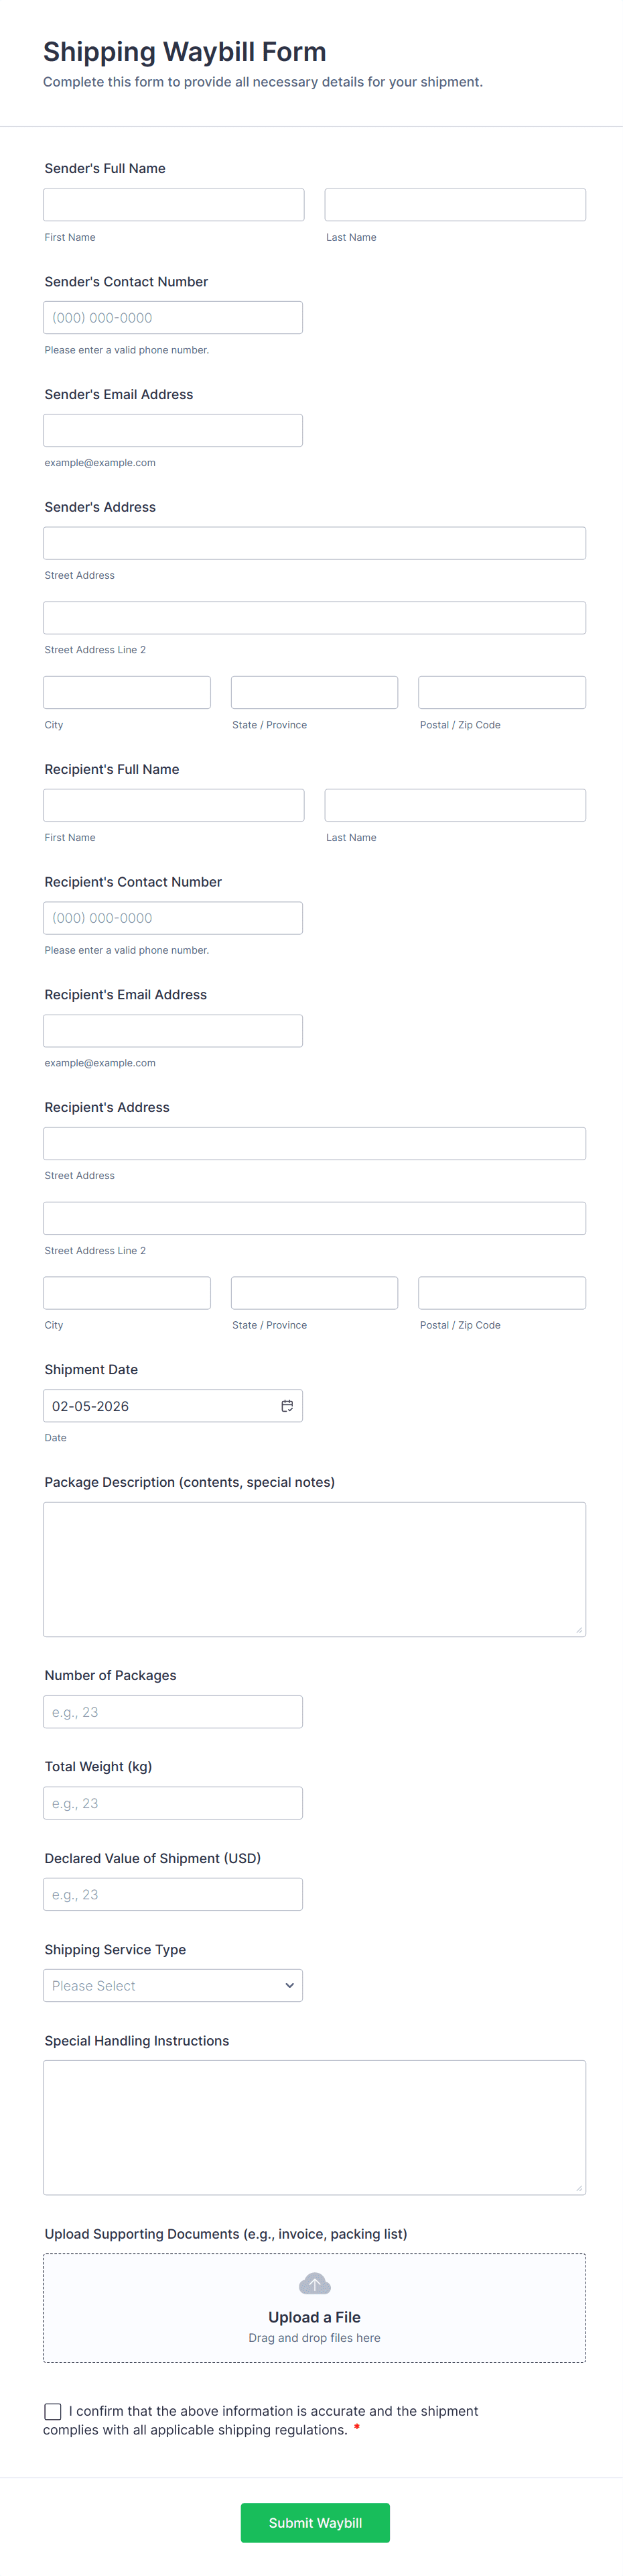Viewport: 623px width, 2576px height.
Task: Click the Sender's Email Address field
Action: [173, 431]
